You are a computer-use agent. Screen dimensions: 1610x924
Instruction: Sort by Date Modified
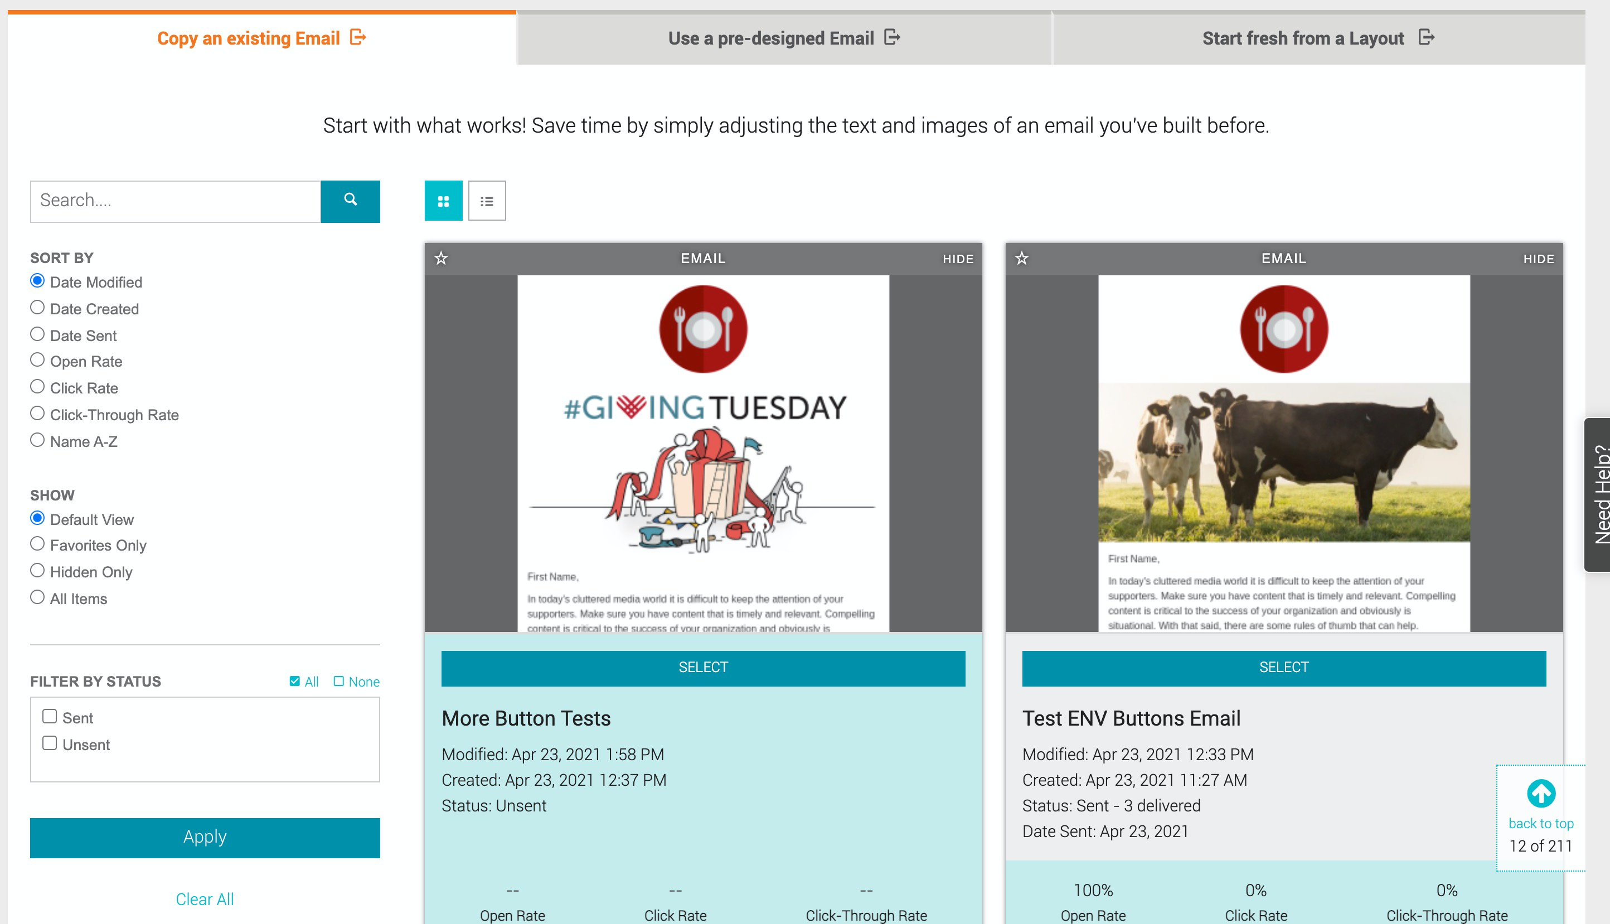[x=37, y=280]
